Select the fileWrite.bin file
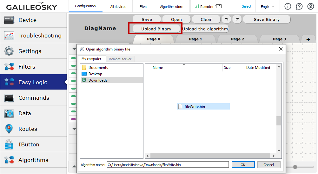 point(195,107)
